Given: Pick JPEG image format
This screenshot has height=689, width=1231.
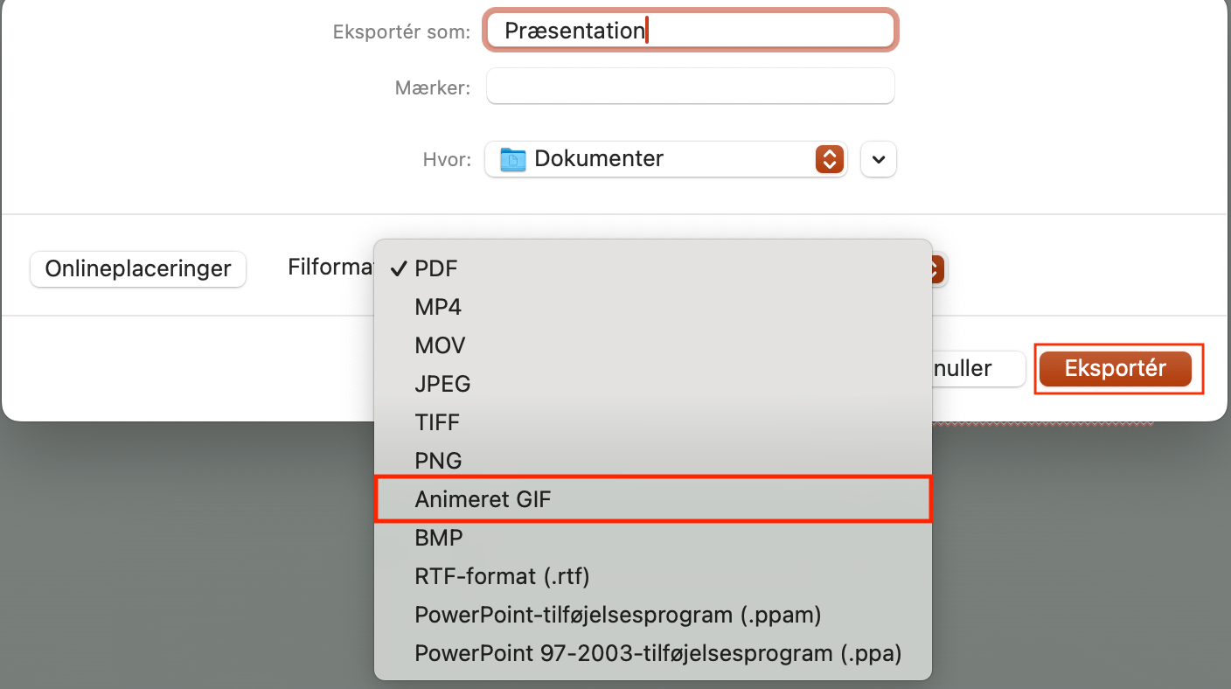Looking at the screenshot, I should click(x=442, y=384).
